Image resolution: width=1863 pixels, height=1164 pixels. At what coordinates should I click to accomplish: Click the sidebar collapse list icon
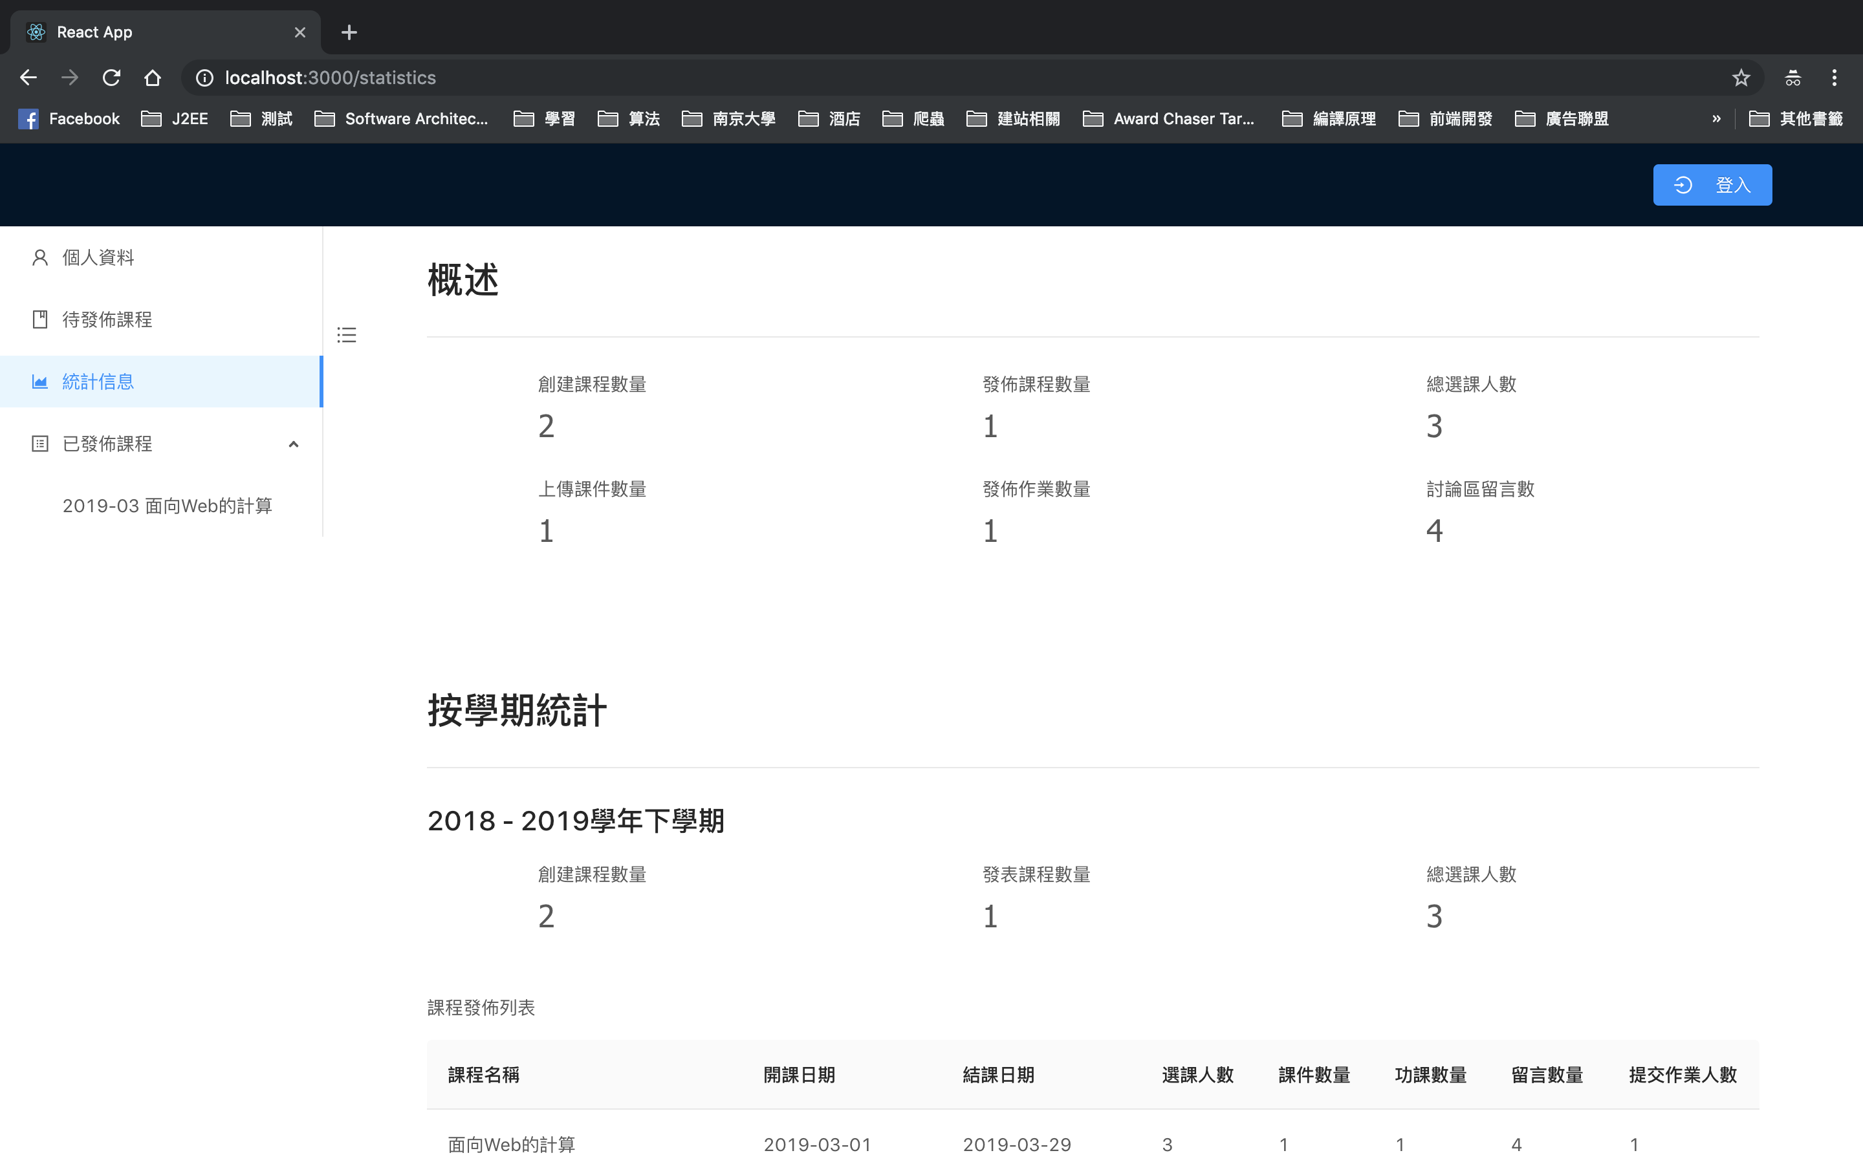(x=347, y=335)
